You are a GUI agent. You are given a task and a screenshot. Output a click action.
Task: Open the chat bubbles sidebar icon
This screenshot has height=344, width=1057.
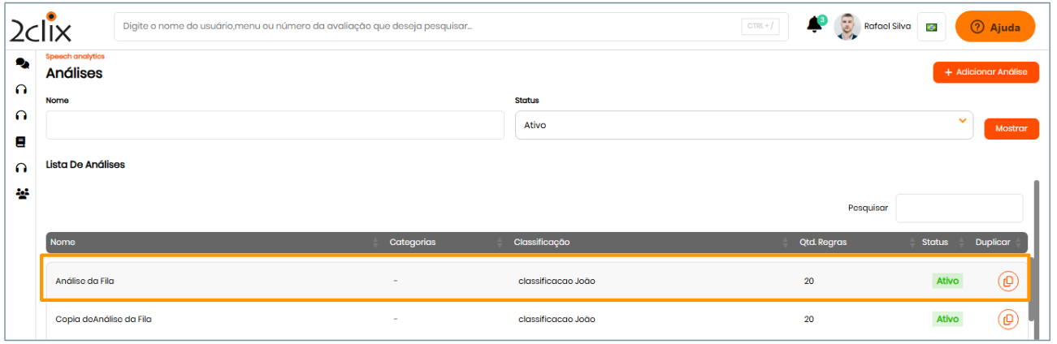22,63
